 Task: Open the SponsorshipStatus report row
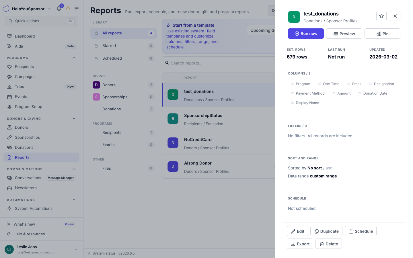(219, 119)
